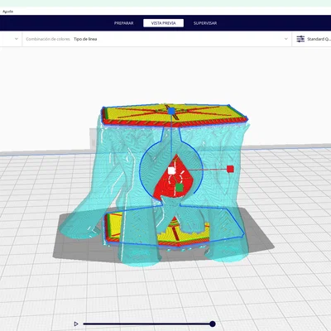Click the blue Z-axis move handle

pyautogui.click(x=171, y=111)
